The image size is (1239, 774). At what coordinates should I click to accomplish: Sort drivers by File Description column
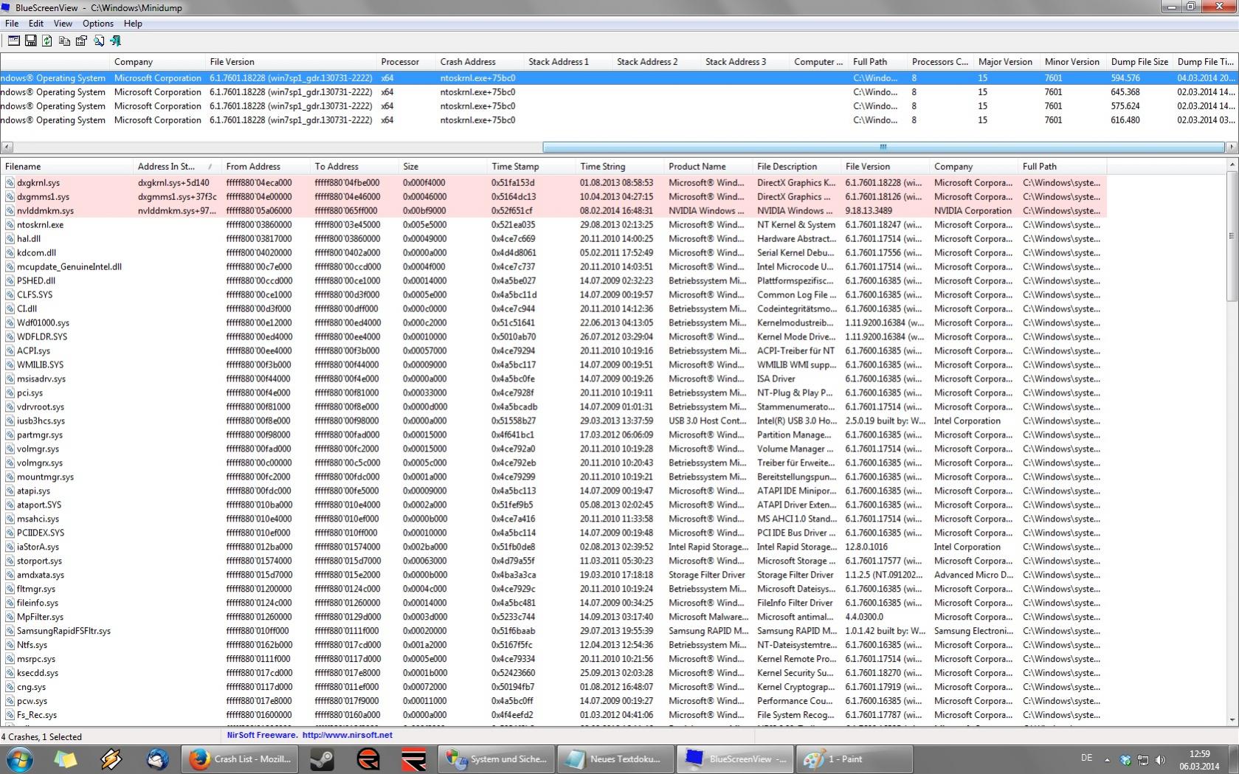797,167
